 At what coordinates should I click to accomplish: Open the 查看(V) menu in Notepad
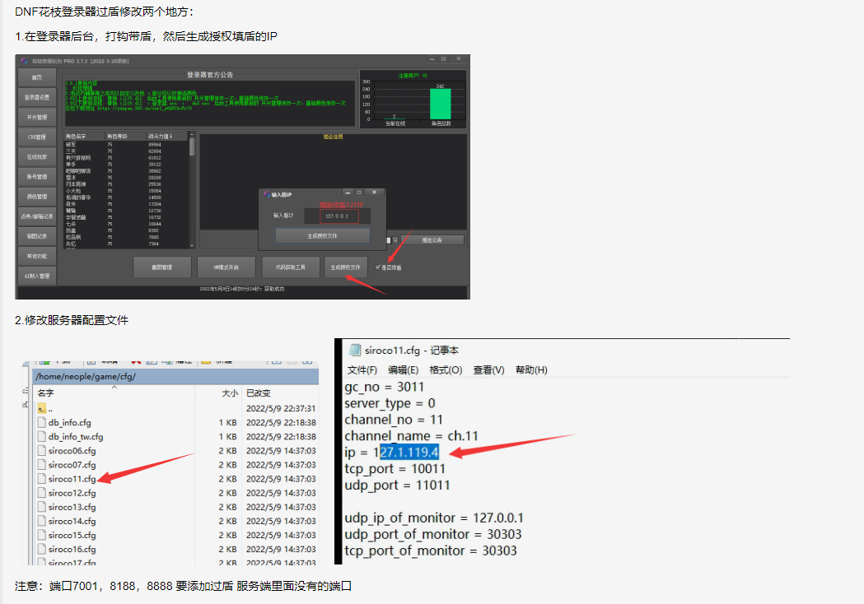(x=488, y=370)
